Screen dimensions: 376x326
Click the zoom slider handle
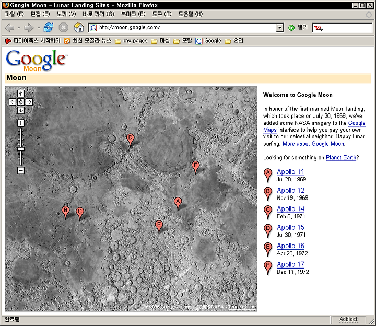(21, 149)
